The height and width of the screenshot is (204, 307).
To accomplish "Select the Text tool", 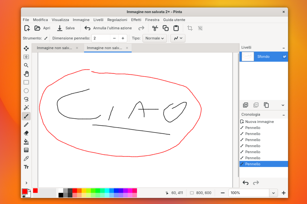I will point(26,167).
